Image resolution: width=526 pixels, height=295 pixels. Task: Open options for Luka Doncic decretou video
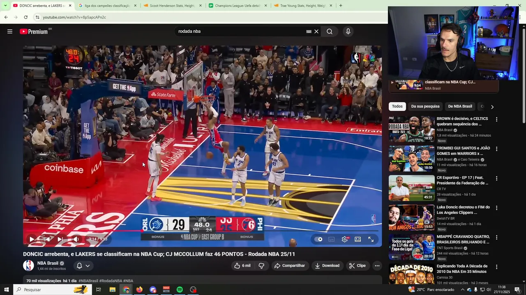click(x=496, y=208)
